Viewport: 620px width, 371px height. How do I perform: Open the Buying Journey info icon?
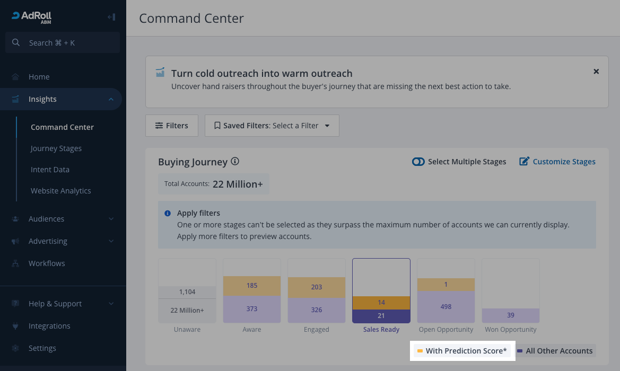[235, 162]
